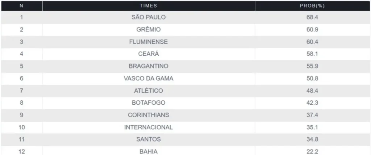Select the BOTAFOGO team name
Image resolution: width=371 pixels, height=155 pixels.
coord(148,103)
